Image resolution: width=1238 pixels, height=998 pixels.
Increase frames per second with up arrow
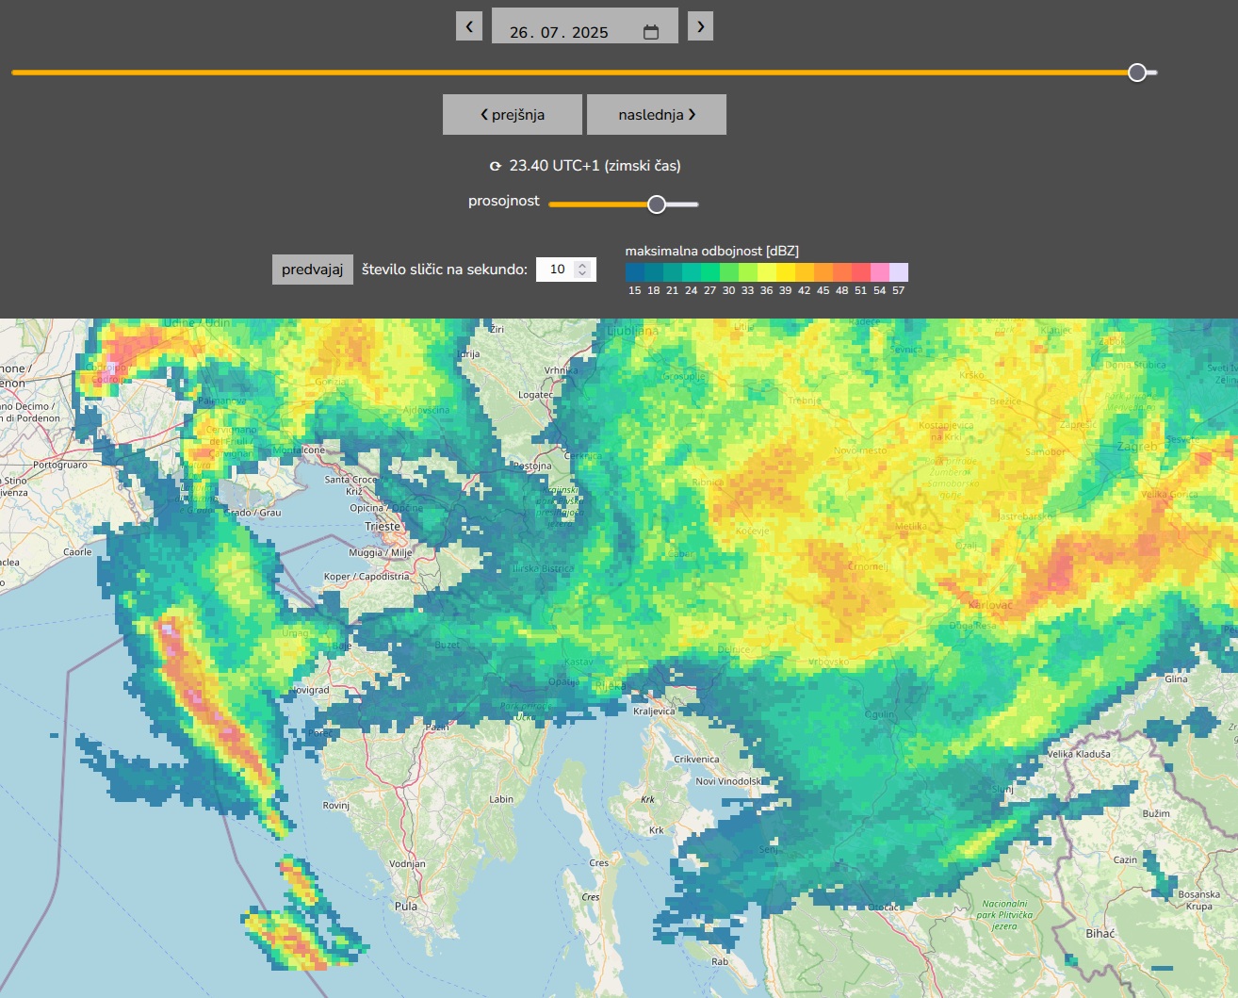582,265
